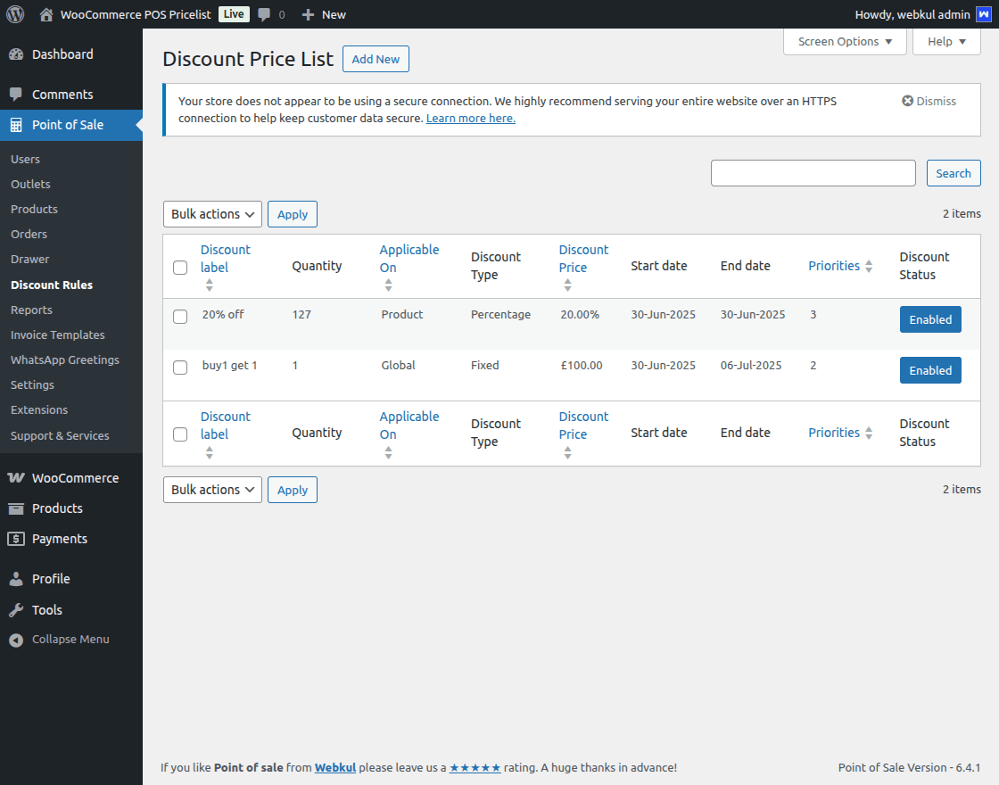Toggle the select-all checkbox in table header
Screen dimensions: 999x785
coord(180,268)
